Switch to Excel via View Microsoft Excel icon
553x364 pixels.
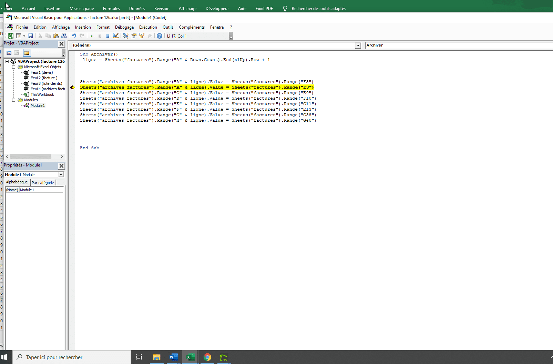pyautogui.click(x=11, y=36)
